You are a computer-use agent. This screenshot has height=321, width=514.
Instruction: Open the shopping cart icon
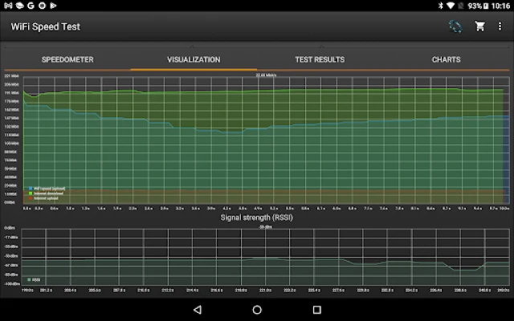click(x=479, y=26)
